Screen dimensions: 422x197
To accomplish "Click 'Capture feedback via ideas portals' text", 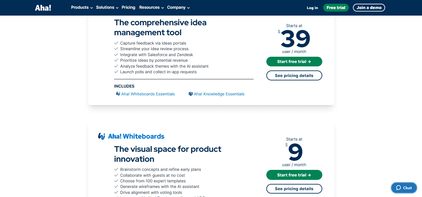I will 153,43.
